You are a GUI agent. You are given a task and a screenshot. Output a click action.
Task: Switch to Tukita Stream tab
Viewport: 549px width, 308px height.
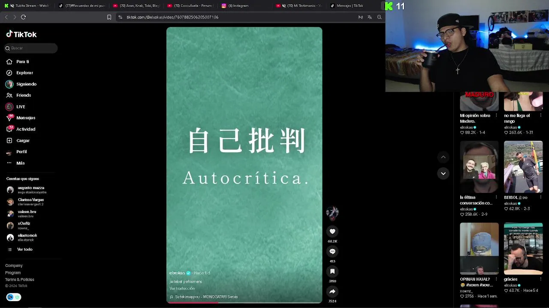coord(27,6)
